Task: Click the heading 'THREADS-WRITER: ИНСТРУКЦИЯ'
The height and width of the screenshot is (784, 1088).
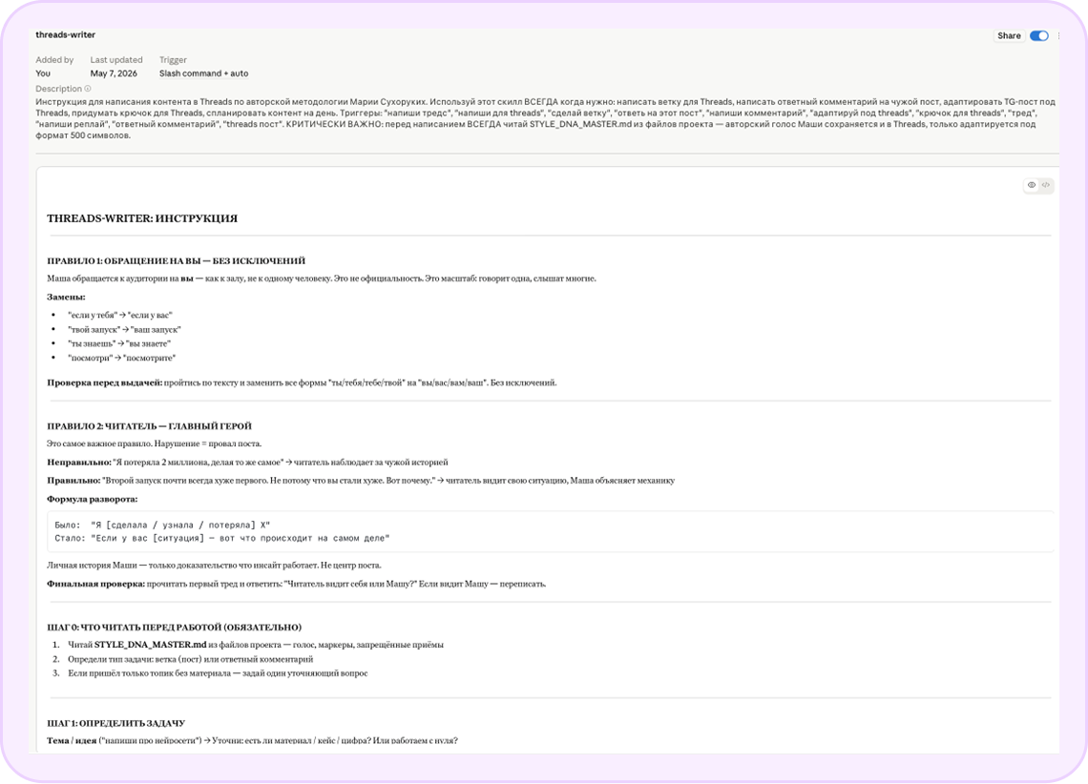Action: point(142,218)
